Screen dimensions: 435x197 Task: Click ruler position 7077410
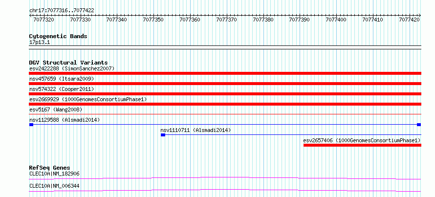tap(373, 20)
